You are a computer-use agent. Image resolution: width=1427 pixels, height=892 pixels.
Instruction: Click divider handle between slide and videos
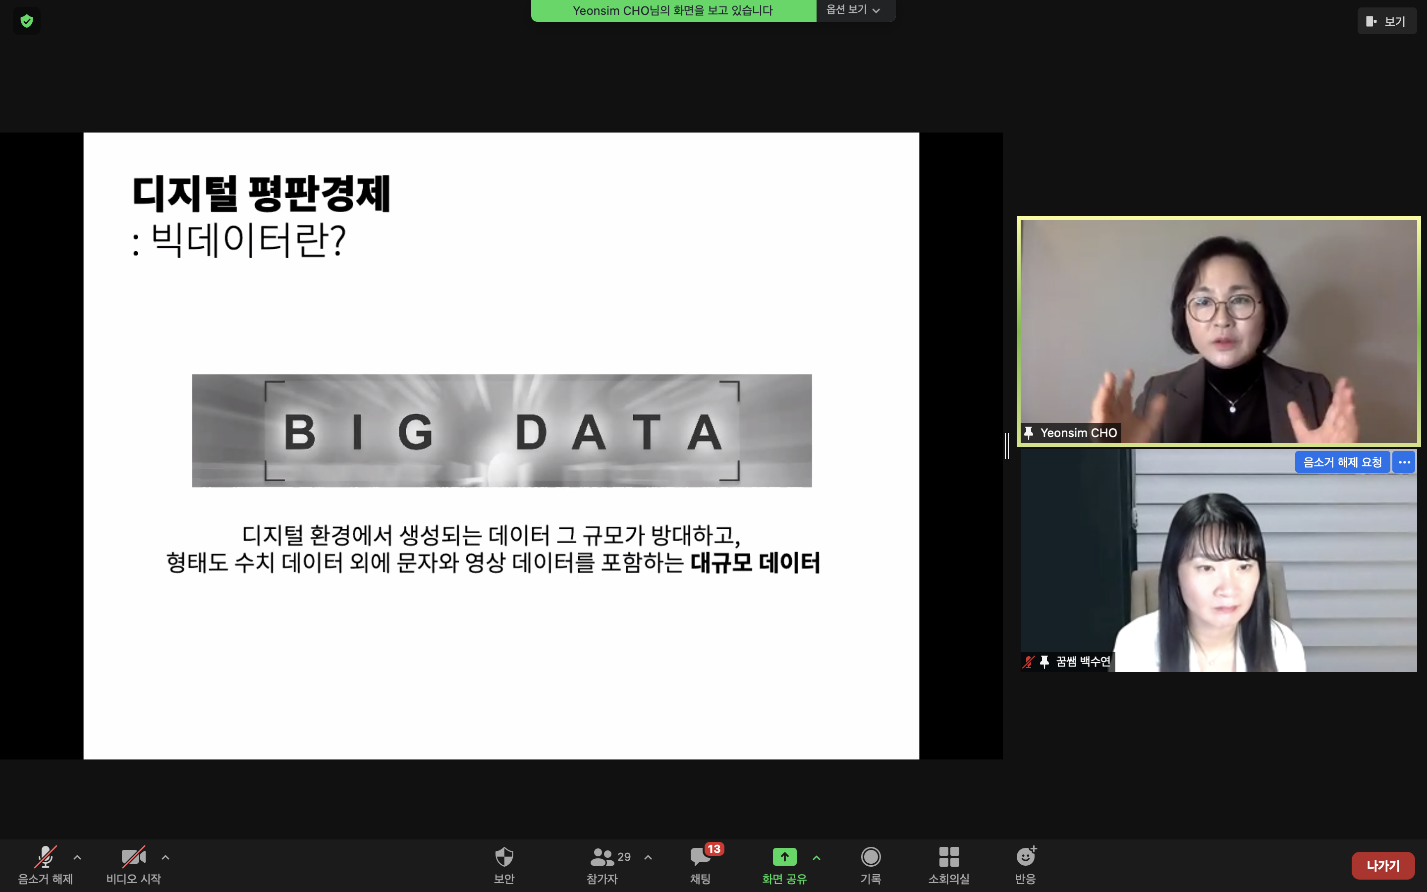[1007, 446]
